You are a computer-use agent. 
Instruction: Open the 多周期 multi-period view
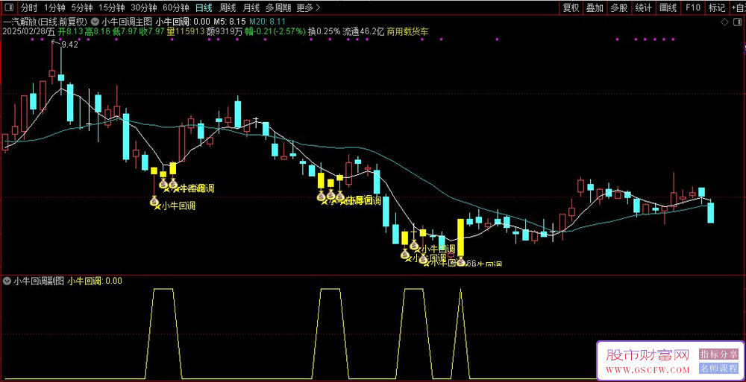[278, 7]
